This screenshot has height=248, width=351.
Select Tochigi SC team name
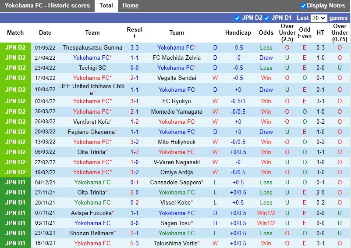point(92,68)
